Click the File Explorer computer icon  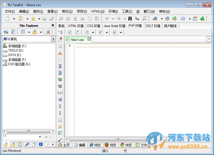[6, 32]
